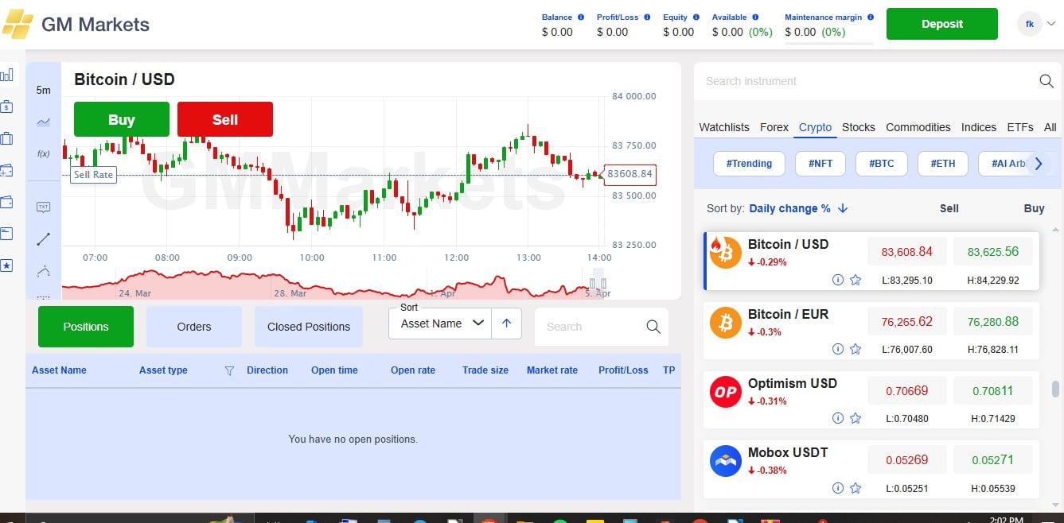Toggle sort direction arrow beside Asset Name
This screenshot has height=523, width=1064.
(506, 323)
